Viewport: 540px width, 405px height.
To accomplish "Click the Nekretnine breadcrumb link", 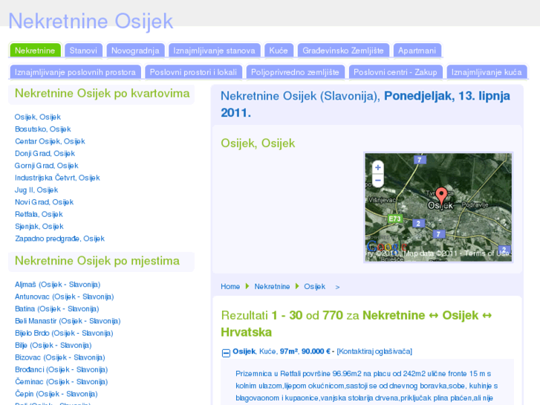I will point(272,286).
